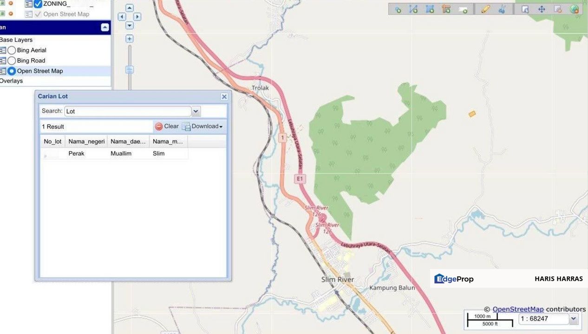The height and width of the screenshot is (334, 588).
Task: Expand the Base Layers tree group
Action: [x=16, y=40]
